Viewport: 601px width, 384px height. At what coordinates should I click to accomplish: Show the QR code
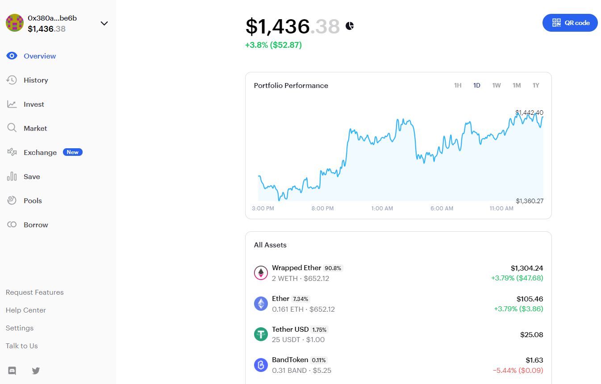[x=570, y=23]
